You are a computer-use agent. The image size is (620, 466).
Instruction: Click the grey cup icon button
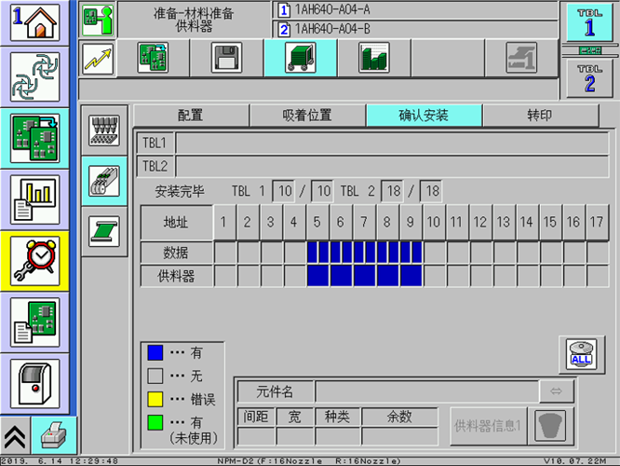tap(550, 426)
